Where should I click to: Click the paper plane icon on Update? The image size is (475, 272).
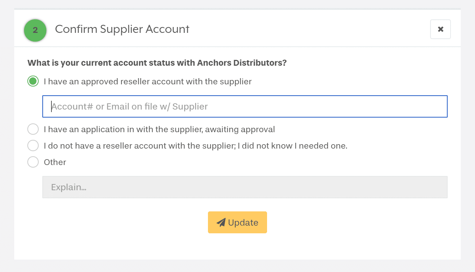click(221, 222)
